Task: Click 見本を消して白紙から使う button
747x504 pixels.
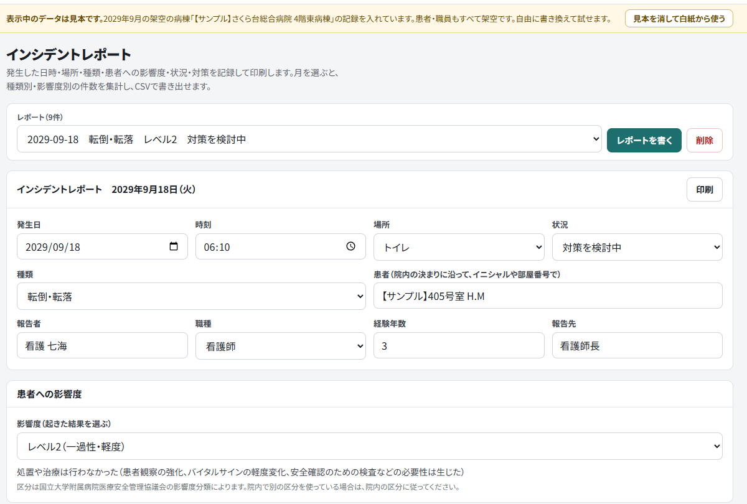Action: (x=679, y=19)
